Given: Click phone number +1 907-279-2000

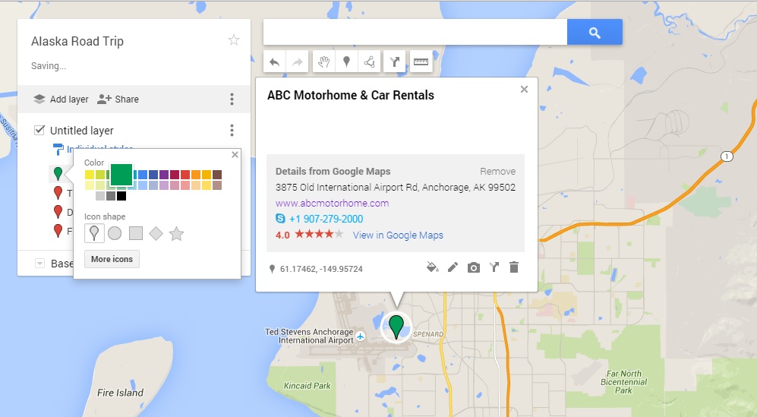Looking at the screenshot, I should (x=326, y=219).
